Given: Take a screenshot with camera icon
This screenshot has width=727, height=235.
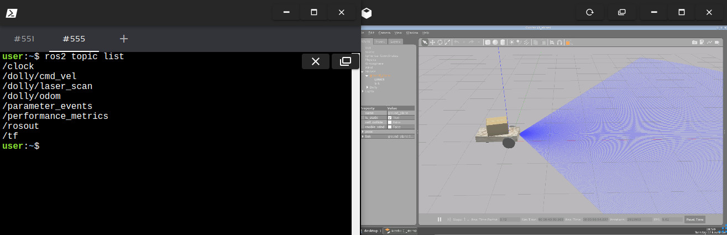Looking at the screenshot, I should click(694, 43).
